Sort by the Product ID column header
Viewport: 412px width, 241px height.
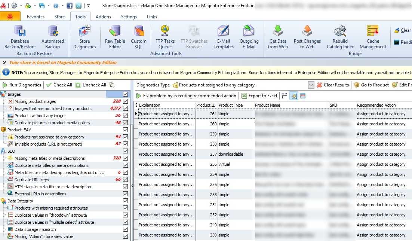pyautogui.click(x=206, y=105)
